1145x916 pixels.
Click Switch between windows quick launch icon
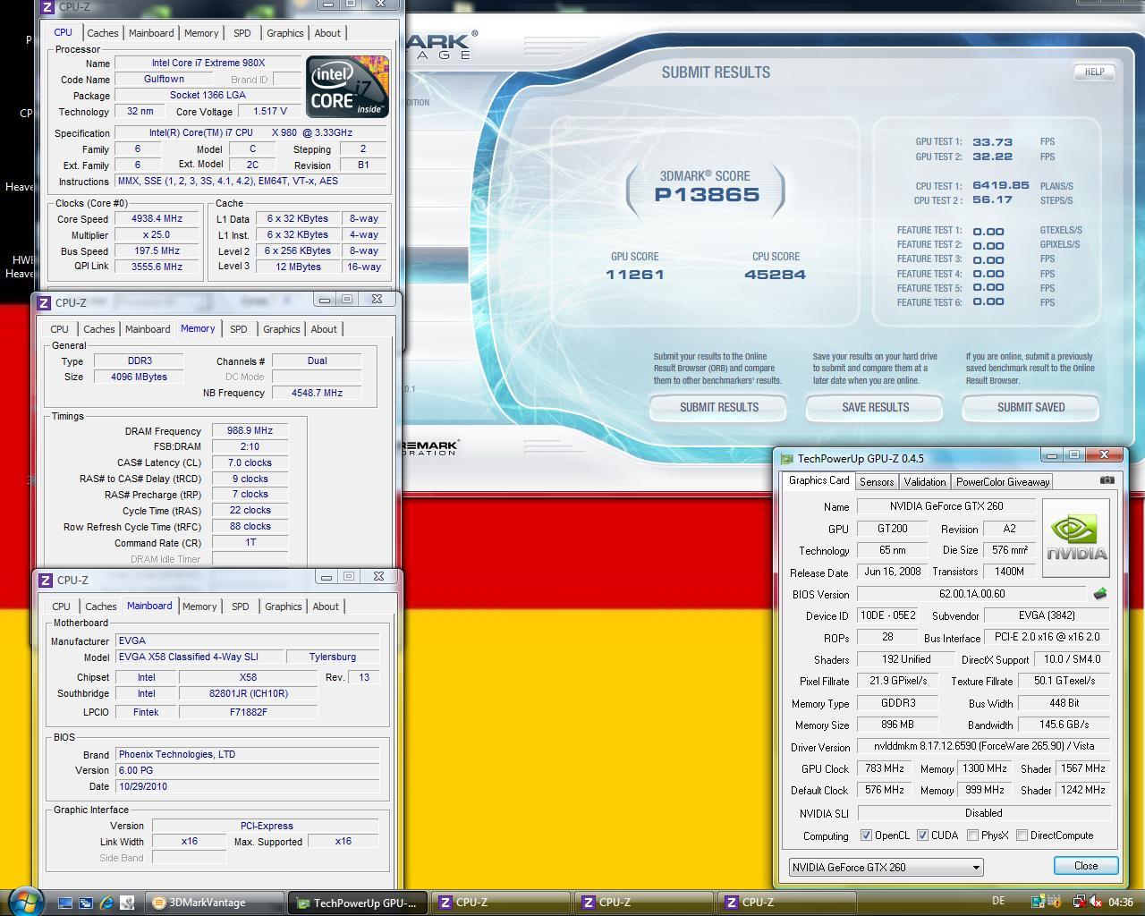86,903
